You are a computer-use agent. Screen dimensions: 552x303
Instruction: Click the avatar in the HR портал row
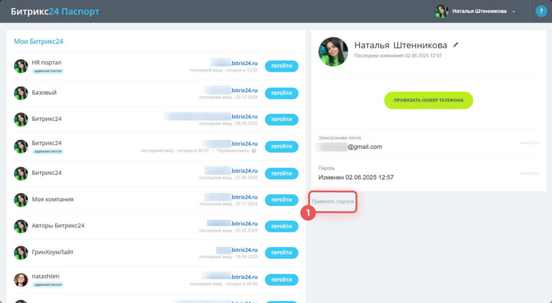tap(21, 66)
